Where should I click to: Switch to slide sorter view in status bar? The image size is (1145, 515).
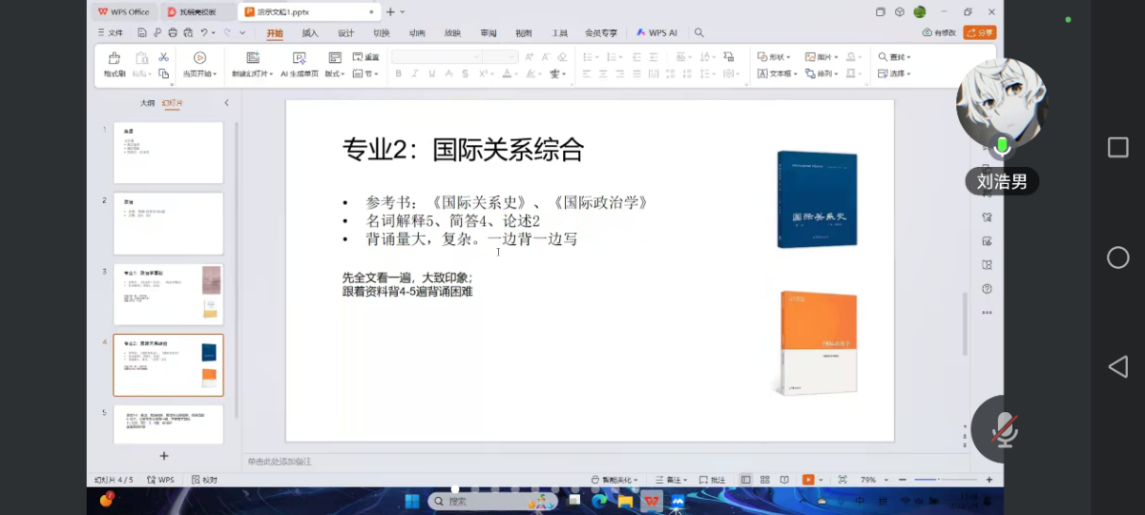764,480
